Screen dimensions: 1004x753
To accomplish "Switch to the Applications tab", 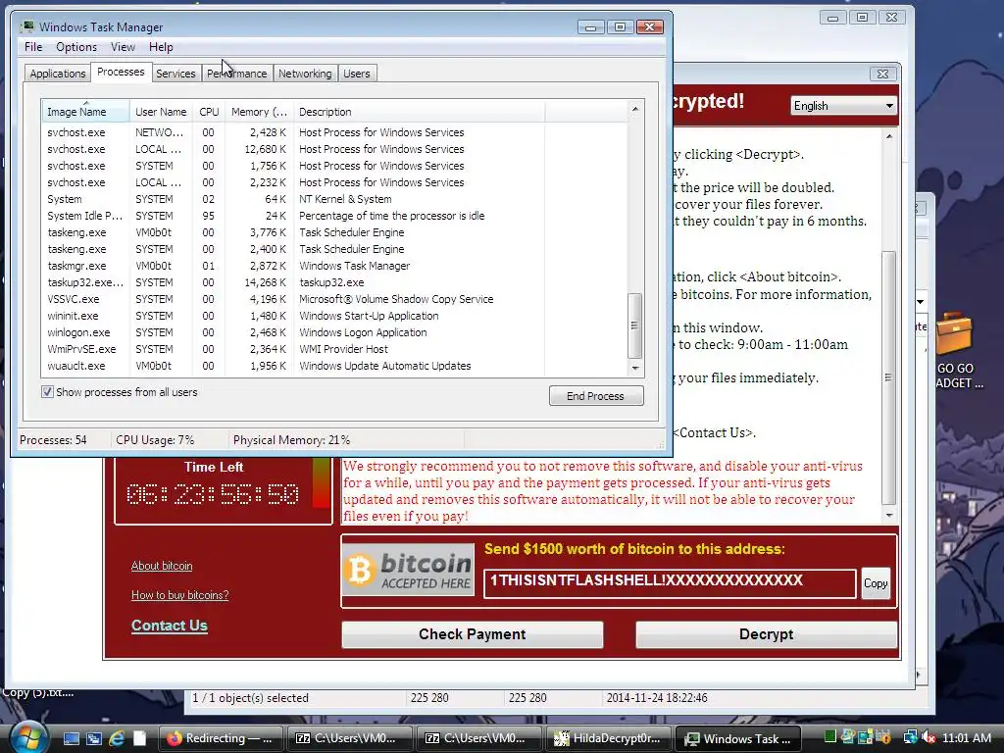I will [x=58, y=74].
